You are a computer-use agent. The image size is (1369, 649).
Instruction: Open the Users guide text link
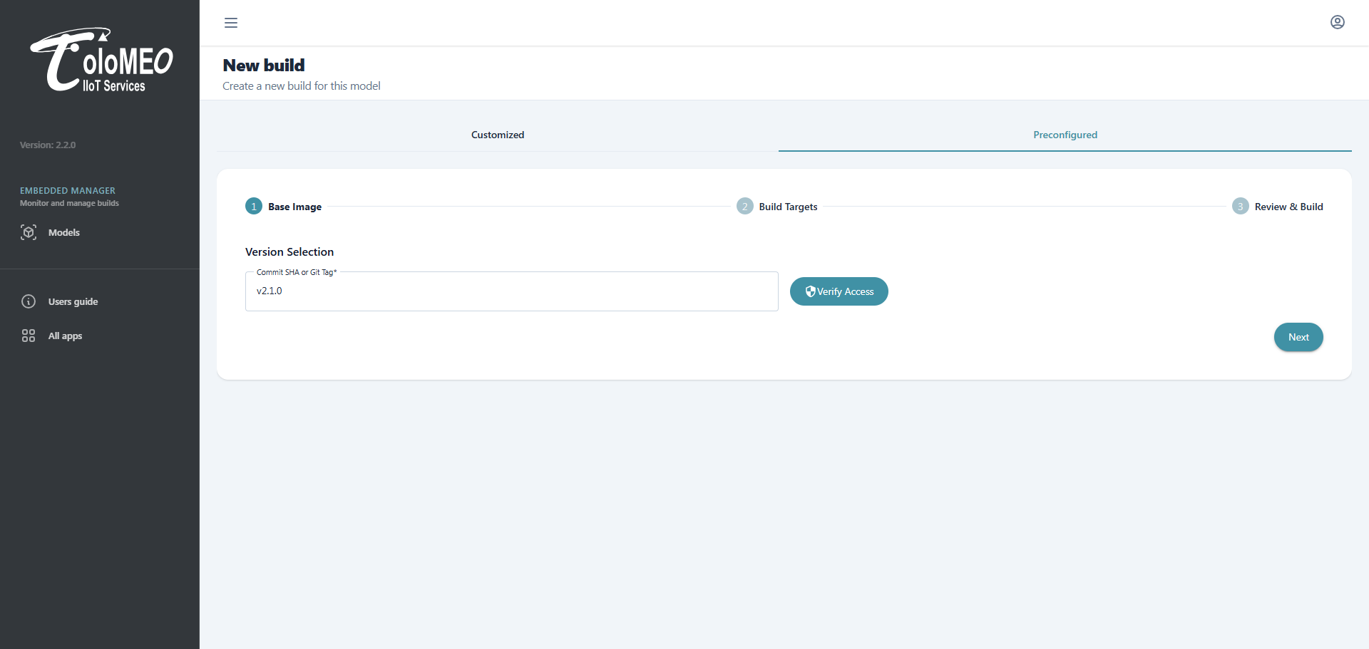coord(73,301)
